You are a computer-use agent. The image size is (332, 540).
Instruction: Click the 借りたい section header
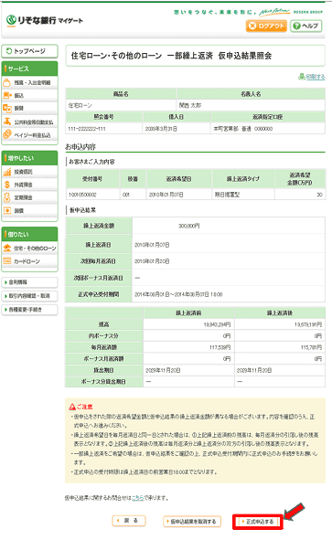tap(29, 234)
